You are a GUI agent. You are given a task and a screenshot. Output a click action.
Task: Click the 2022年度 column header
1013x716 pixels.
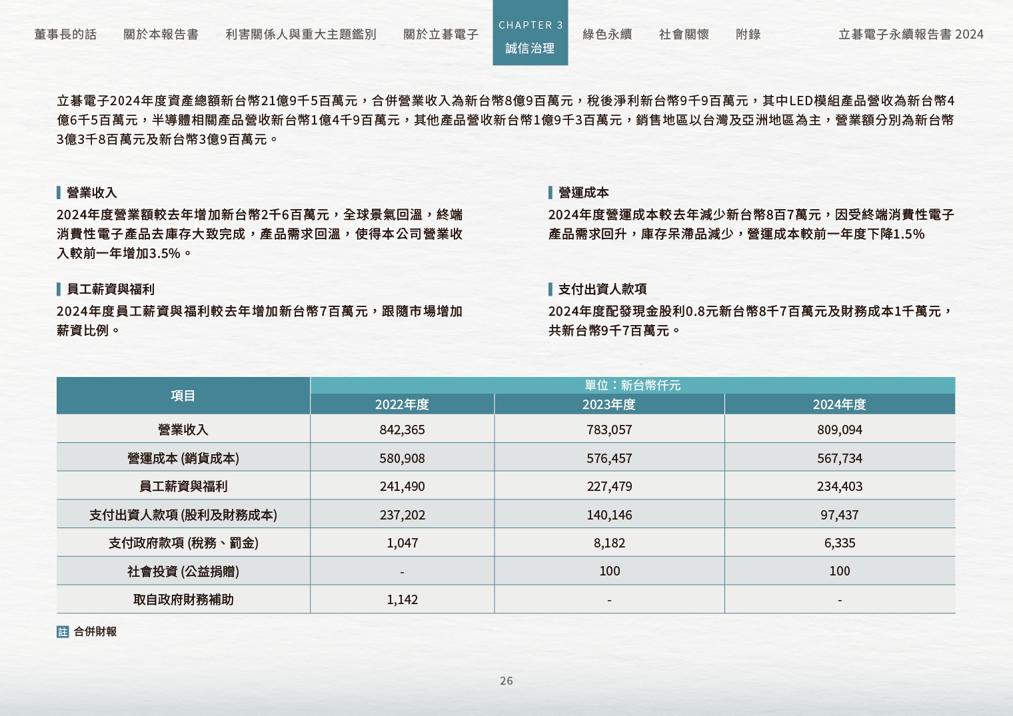[402, 404]
